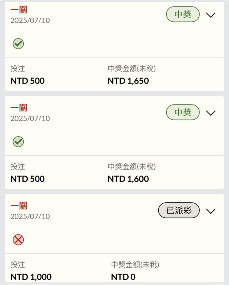Expand the NTD 1,600 winning bet details
This screenshot has width=229, height=285.
tap(211, 113)
